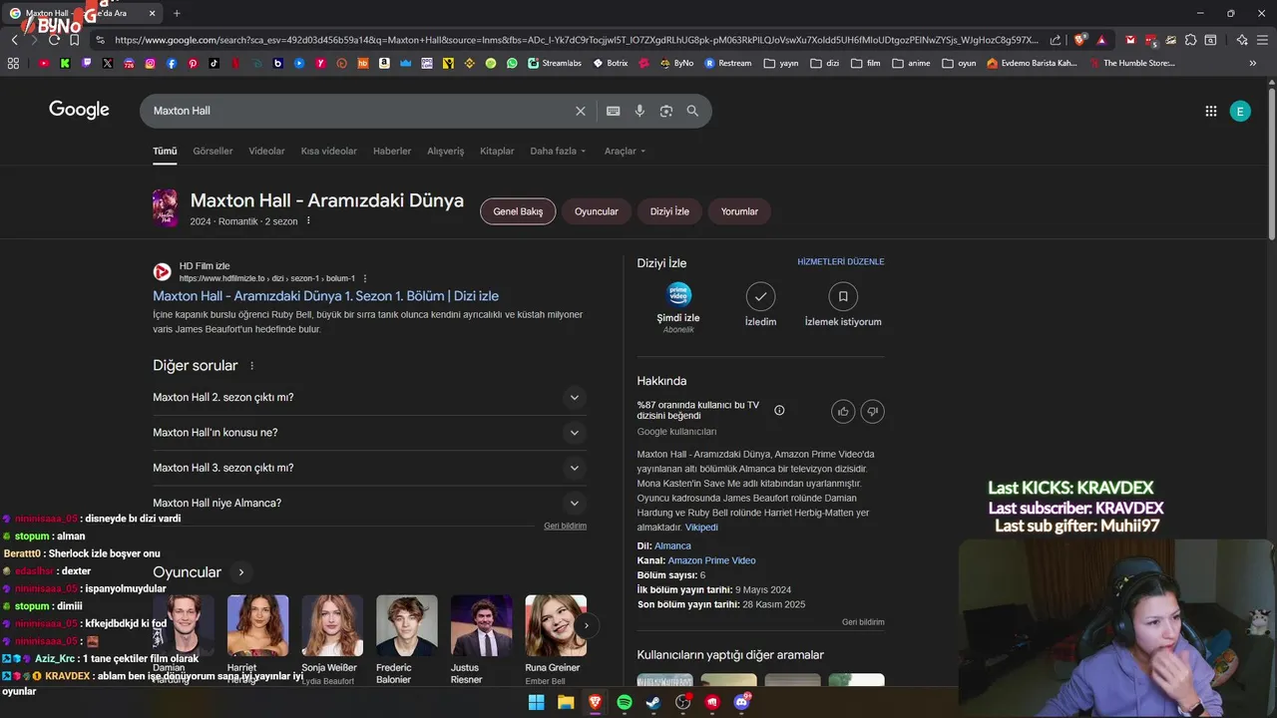Switch to the Haberler tab
1277x718 pixels.
(x=392, y=152)
